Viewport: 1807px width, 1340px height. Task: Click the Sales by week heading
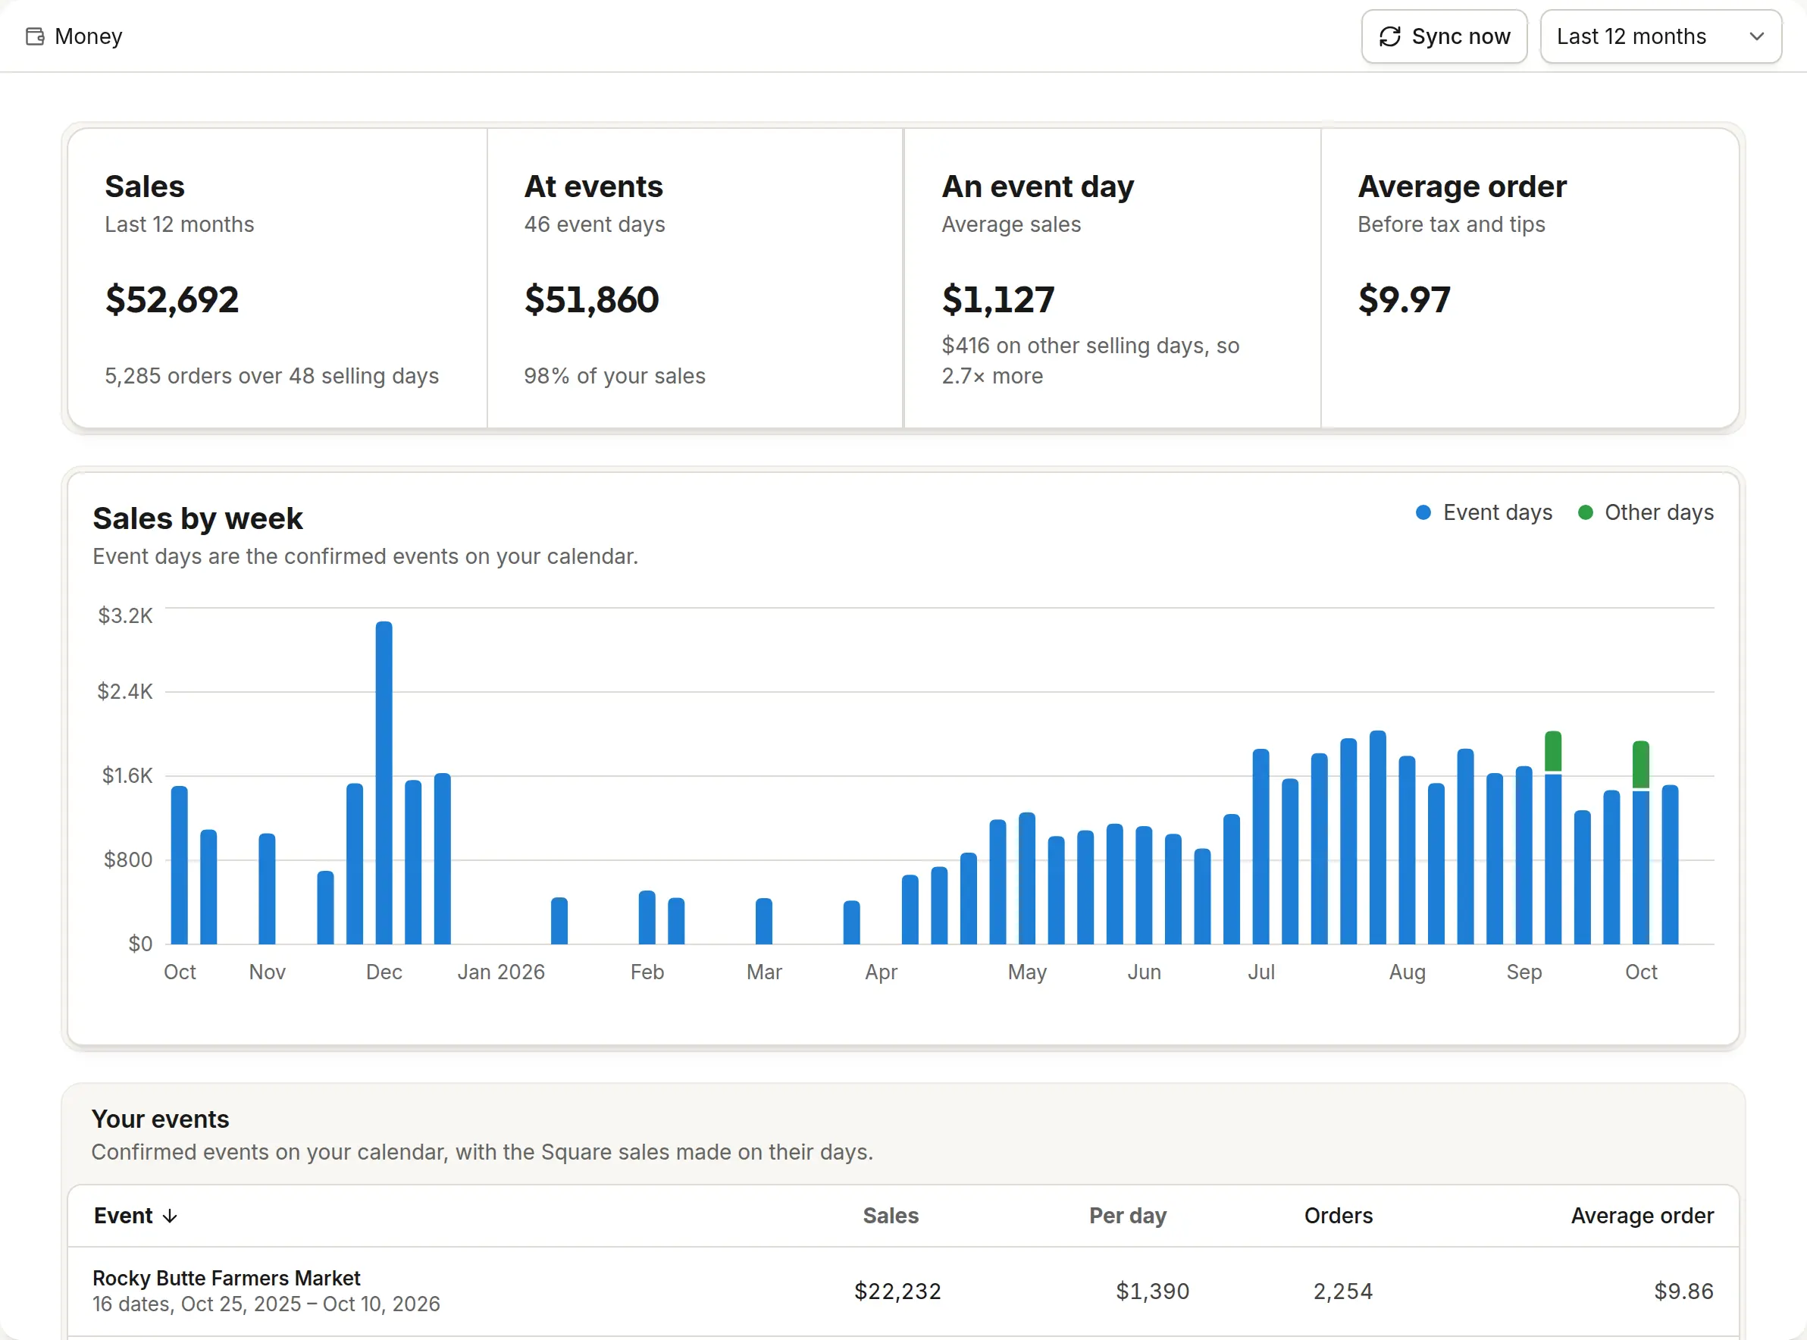click(x=198, y=518)
